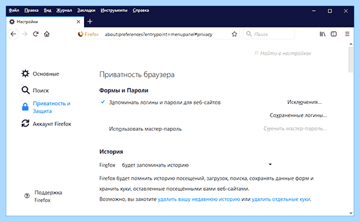The height and width of the screenshot is (222, 360).
Task: Uncheck Запоминать логины и пароли для веб-сайтов
Action: (103, 102)
